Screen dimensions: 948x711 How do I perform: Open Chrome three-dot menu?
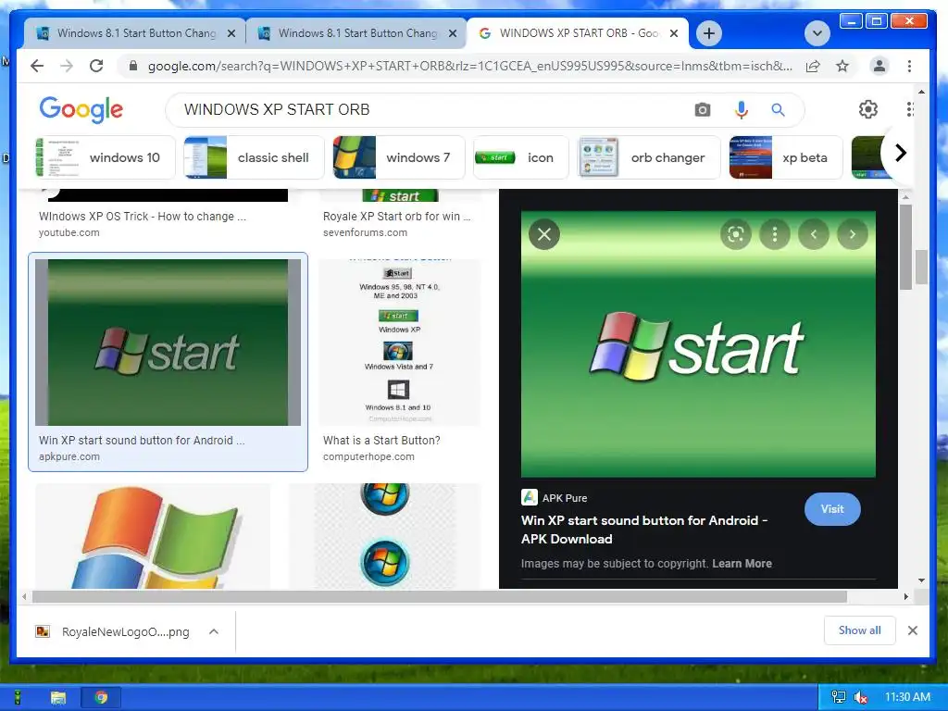909,66
